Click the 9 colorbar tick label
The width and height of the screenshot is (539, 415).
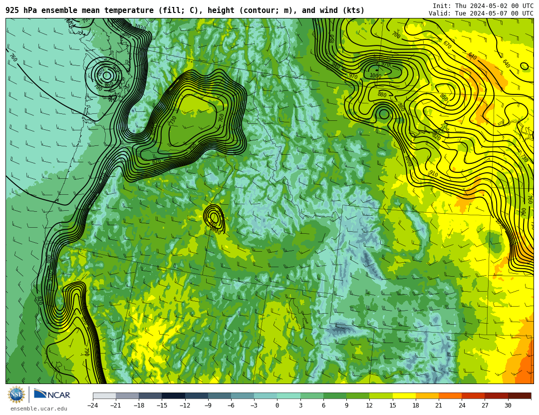pyautogui.click(x=346, y=406)
